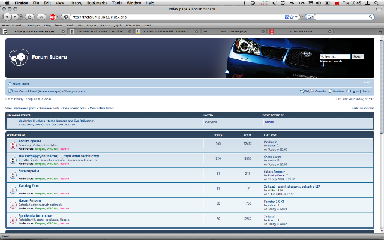Image resolution: width=384 pixels, height=240 pixels.
Task: Click the Spotkania forumowe forum status icon
Action: point(12,219)
